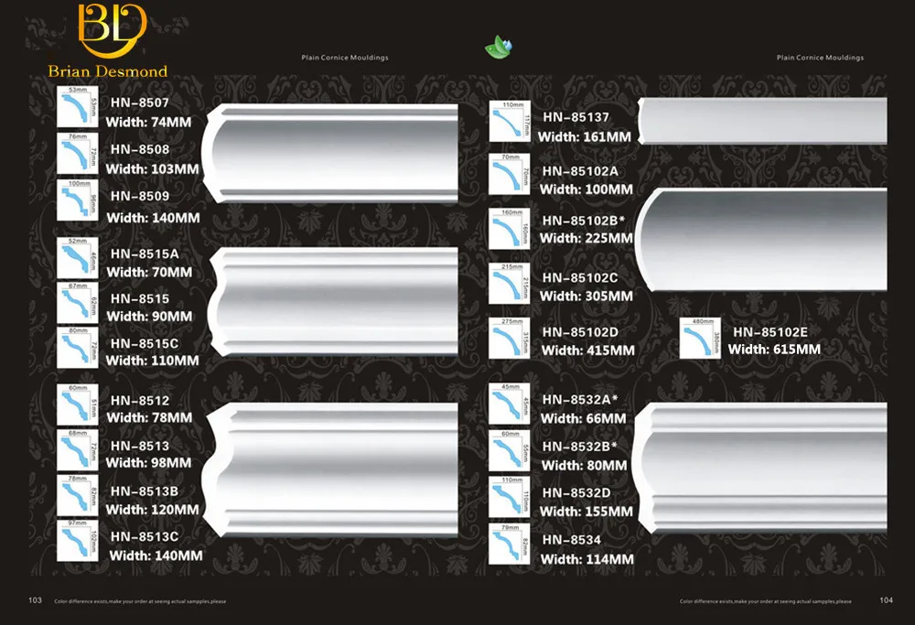The height and width of the screenshot is (625, 915).
Task: Open the HN-8515C profile diagram thumbnail
Action: (78, 348)
